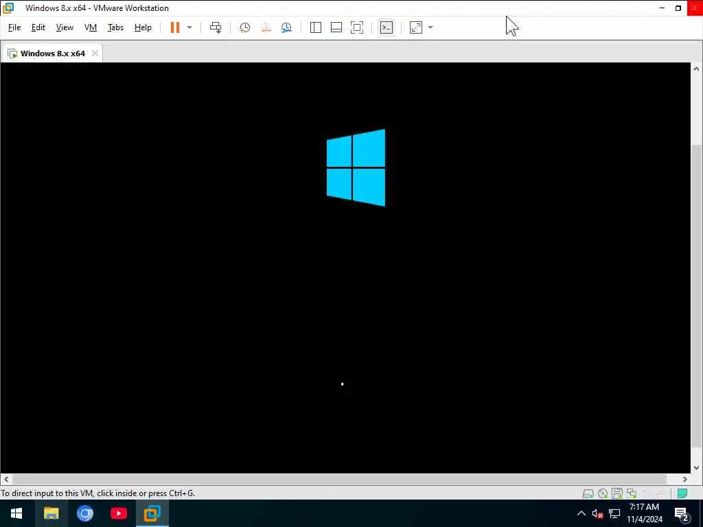The width and height of the screenshot is (703, 527).
Task: Click the network adapter status icon
Action: click(x=632, y=494)
